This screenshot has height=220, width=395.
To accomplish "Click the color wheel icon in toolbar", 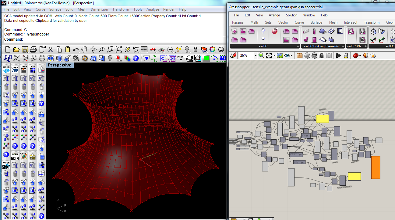I will point(213,49).
